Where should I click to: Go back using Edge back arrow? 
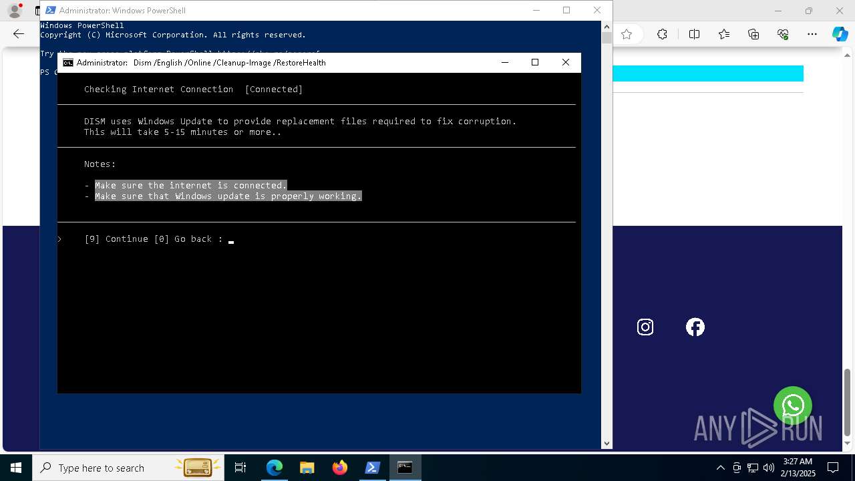[19, 34]
